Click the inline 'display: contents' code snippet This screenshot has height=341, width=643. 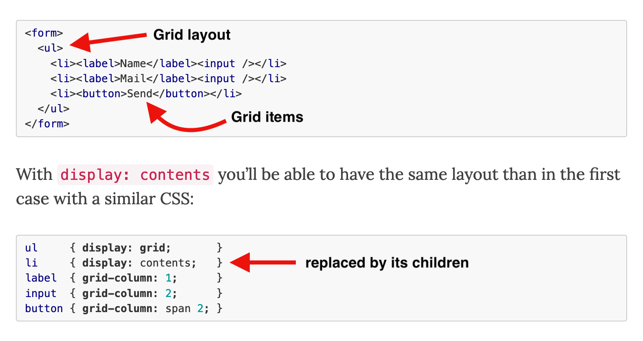tap(135, 175)
